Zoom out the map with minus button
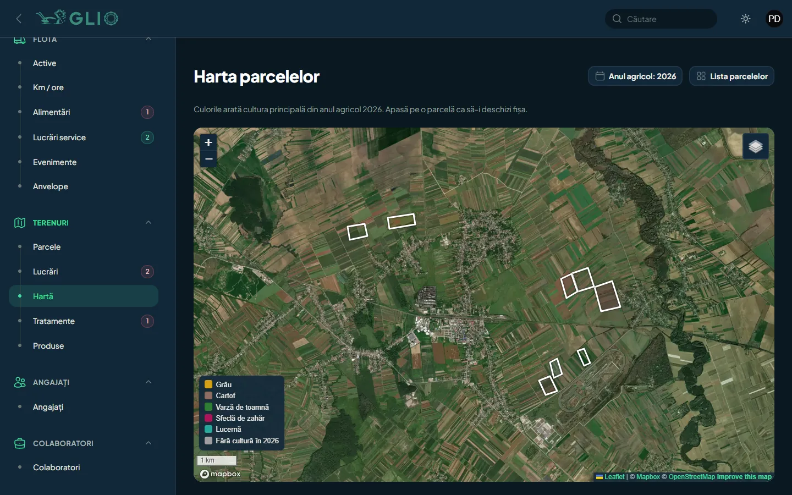Viewport: 792px width, 495px height. pyautogui.click(x=208, y=159)
